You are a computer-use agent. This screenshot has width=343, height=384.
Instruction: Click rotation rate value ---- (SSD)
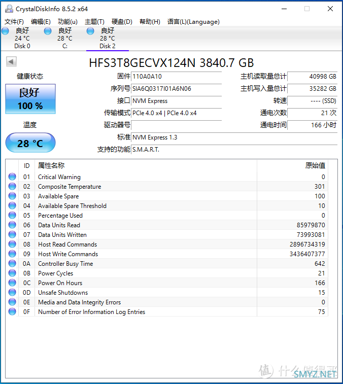[x=313, y=101]
